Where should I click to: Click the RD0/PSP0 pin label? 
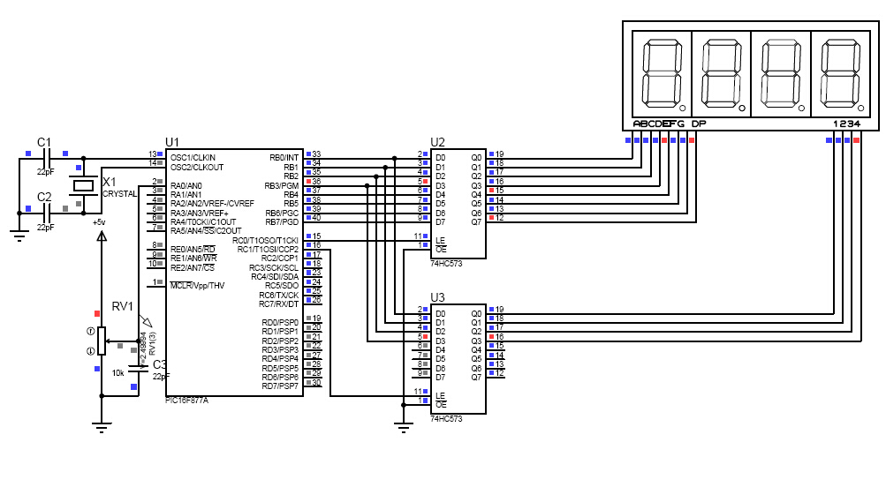click(x=280, y=322)
